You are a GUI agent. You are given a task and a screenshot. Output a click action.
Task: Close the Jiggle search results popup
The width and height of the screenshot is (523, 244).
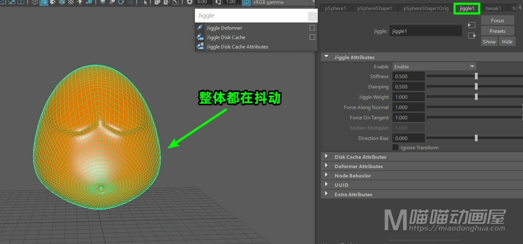312,16
